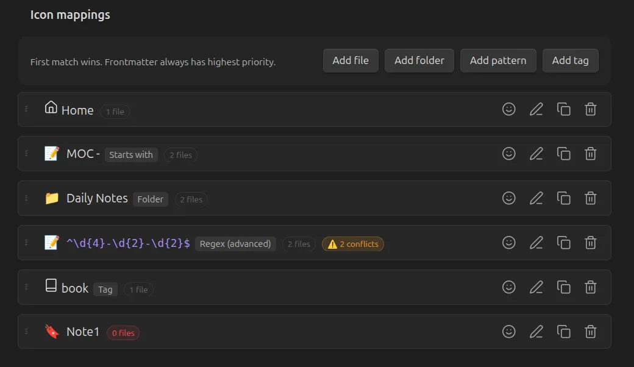Screen dimensions: 634x367
Task: Delete the MOC - mapping
Action: (x=590, y=154)
